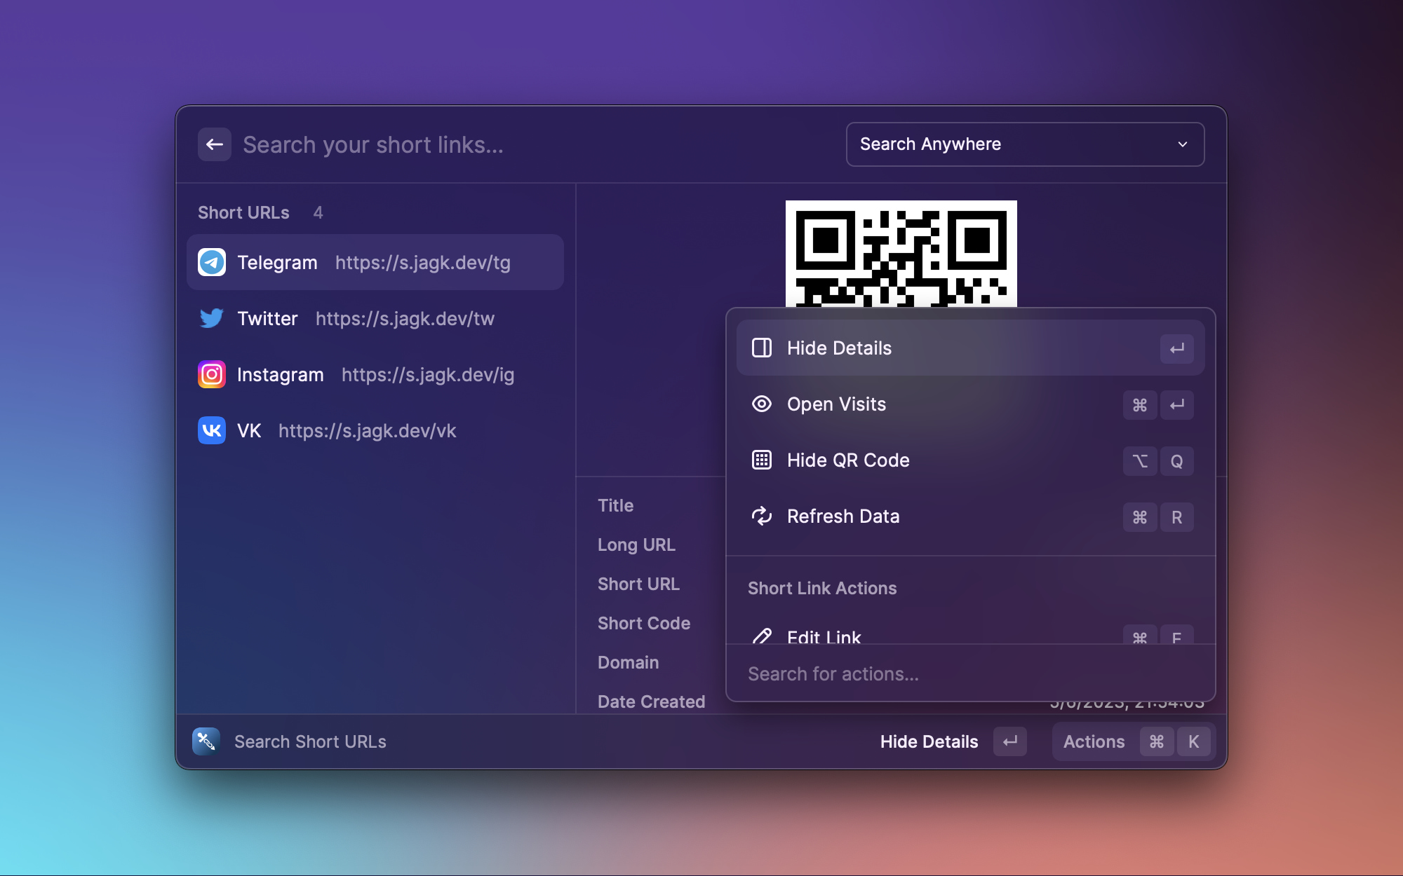Open the Search Anywhere dropdown
Viewport: 1403px width, 876px height.
click(x=1024, y=144)
